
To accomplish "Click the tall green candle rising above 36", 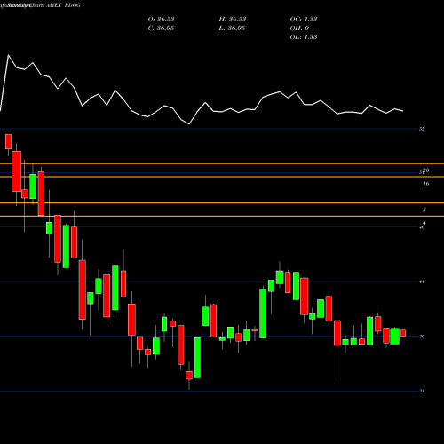I will click(263, 313).
